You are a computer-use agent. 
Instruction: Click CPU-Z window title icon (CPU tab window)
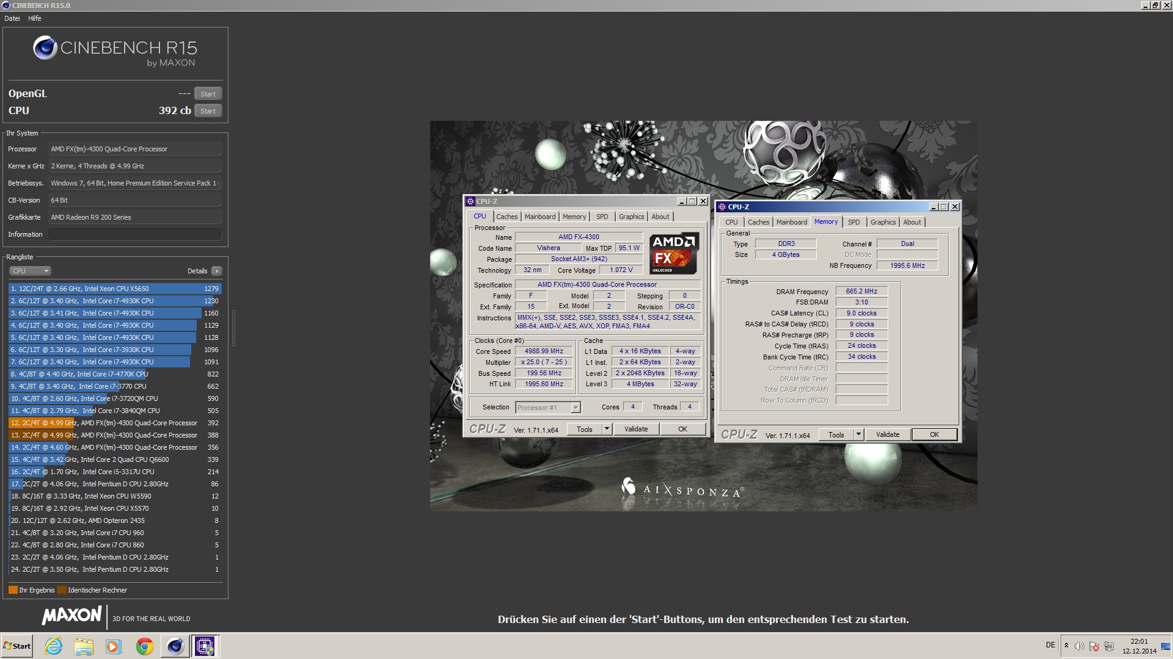tap(470, 201)
